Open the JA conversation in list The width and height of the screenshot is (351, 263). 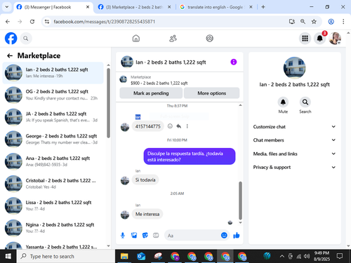tap(53, 117)
